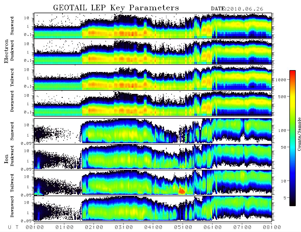The height and width of the screenshot is (232, 301).
Task: Click the red burst in Ion Tailward panel
Action: (182, 191)
